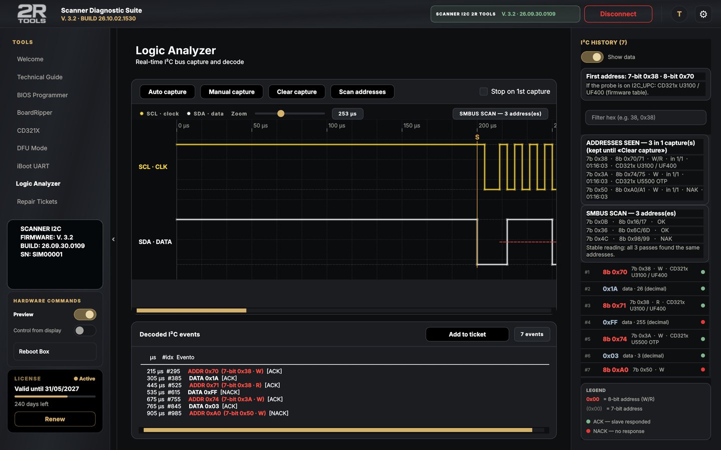The image size is (721, 450).
Task: Select history entry #5 8b 0x74
Action: (x=645, y=339)
